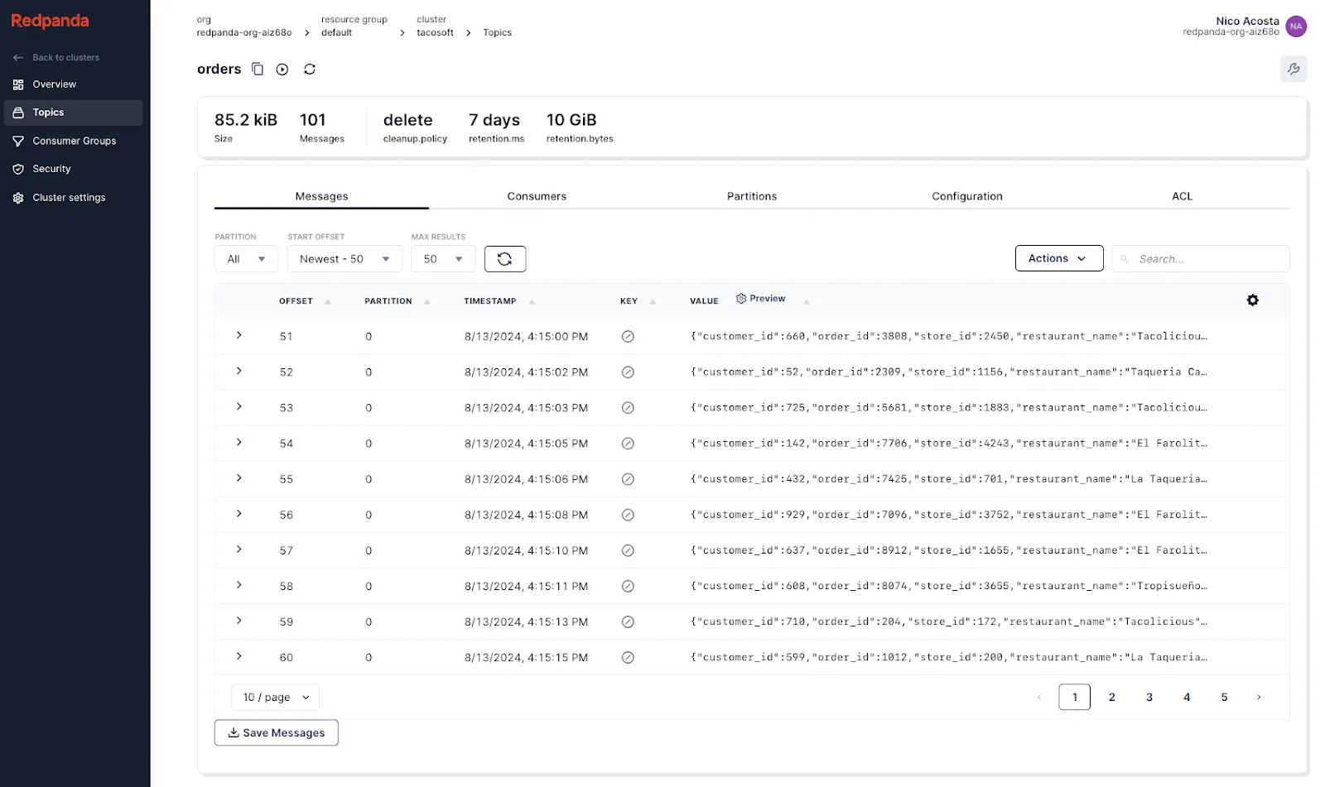The width and height of the screenshot is (1325, 787).
Task: Click the next page arrow
Action: (1259, 697)
